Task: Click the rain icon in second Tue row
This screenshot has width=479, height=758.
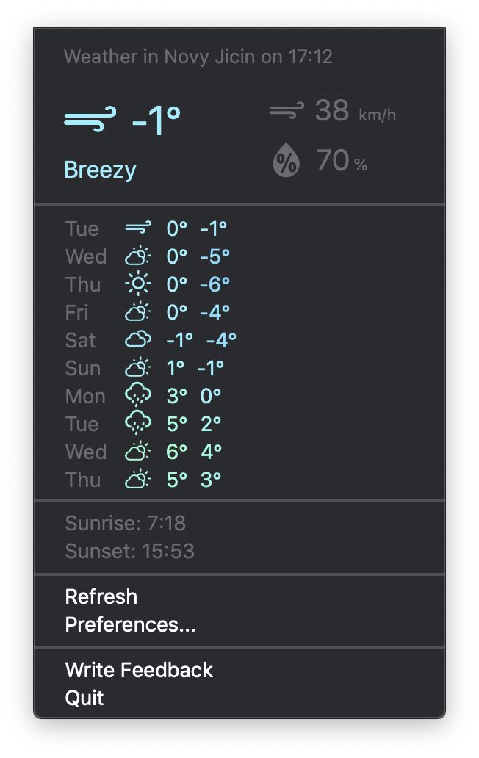Action: pos(137,425)
